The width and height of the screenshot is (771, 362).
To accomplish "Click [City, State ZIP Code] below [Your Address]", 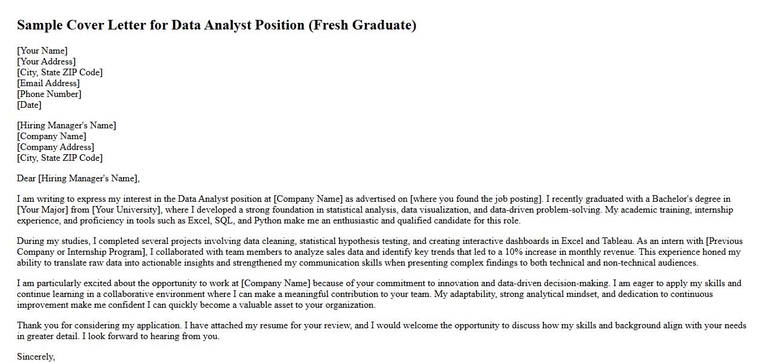I will tap(60, 72).
